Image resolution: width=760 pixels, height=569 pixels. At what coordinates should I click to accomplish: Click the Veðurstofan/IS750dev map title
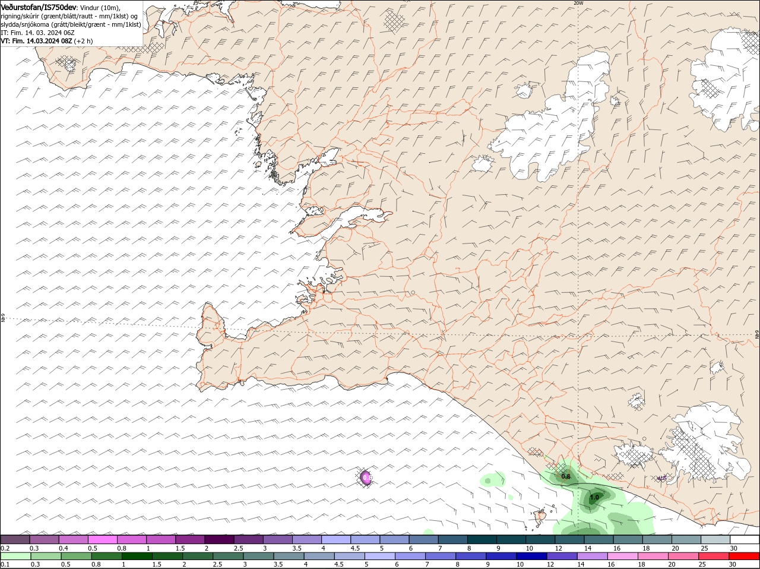(39, 7)
